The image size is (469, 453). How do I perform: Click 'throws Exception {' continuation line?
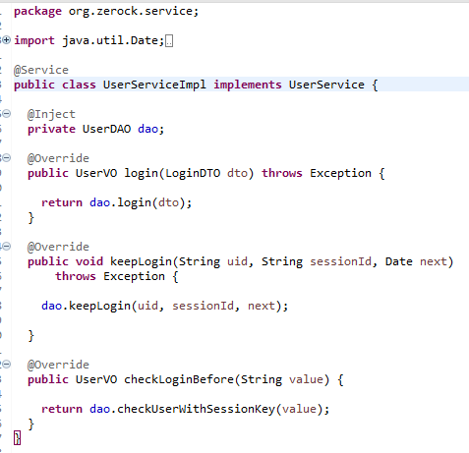[117, 276]
